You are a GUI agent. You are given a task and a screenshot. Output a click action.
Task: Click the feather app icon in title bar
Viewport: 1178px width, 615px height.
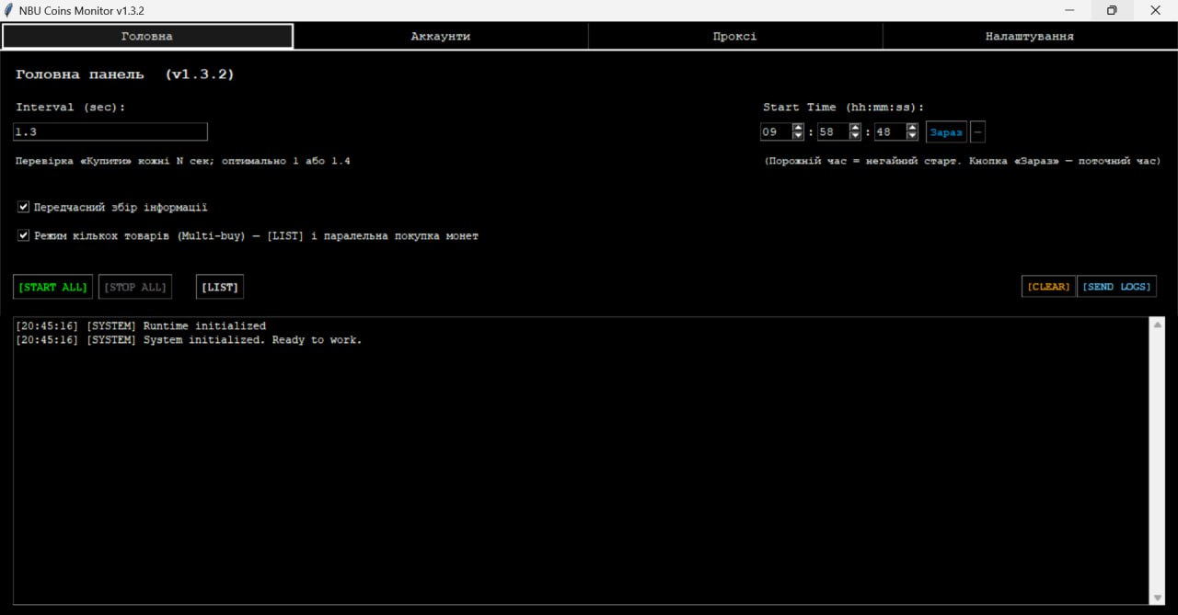click(x=8, y=10)
